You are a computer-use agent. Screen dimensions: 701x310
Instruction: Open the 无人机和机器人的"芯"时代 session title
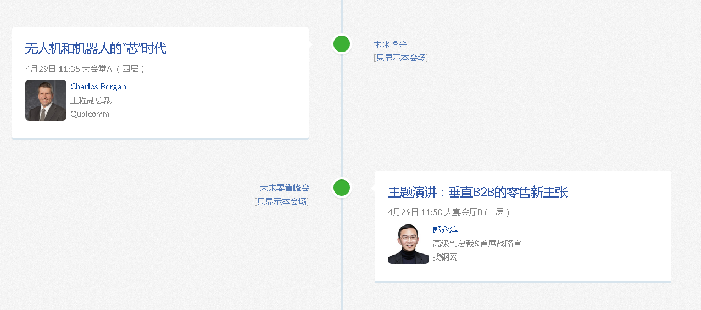(x=96, y=48)
